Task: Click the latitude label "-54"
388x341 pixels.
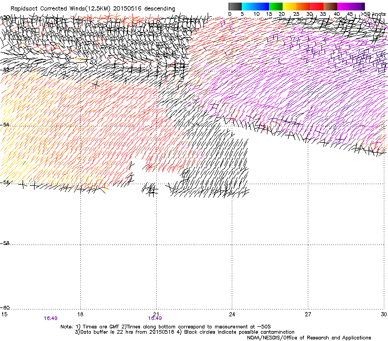Action: pos(5,124)
